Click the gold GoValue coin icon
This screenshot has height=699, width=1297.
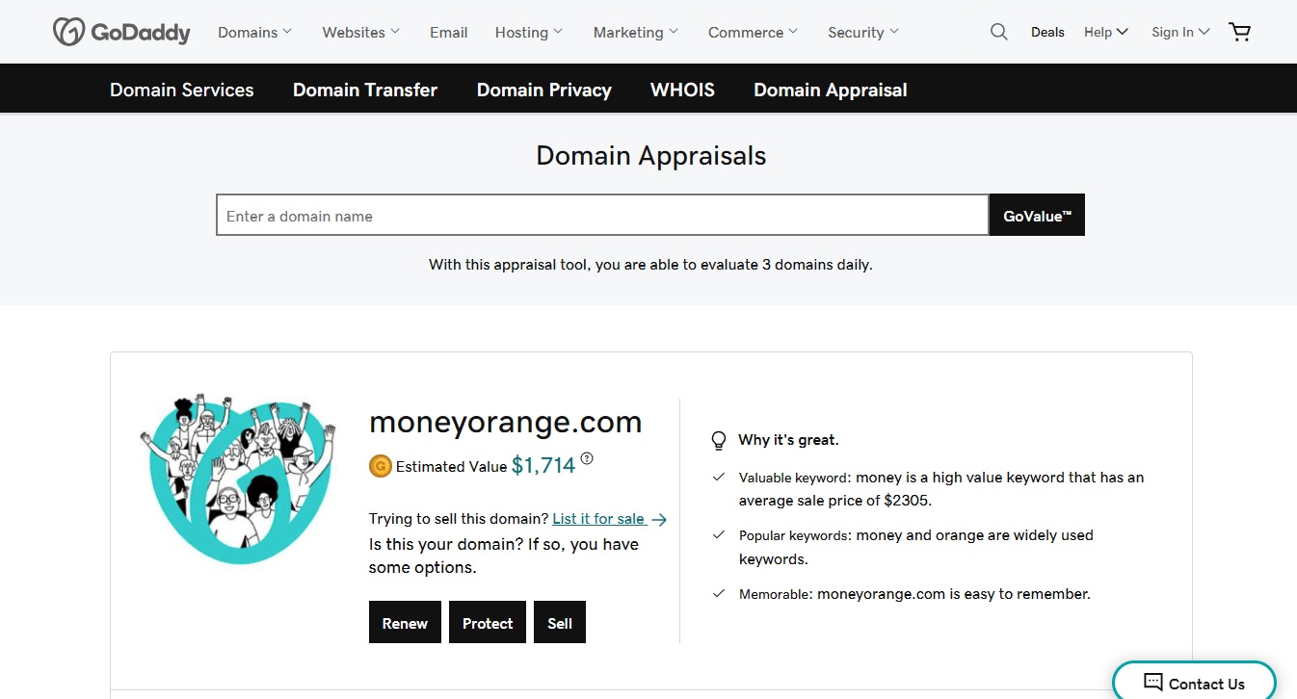click(380, 466)
